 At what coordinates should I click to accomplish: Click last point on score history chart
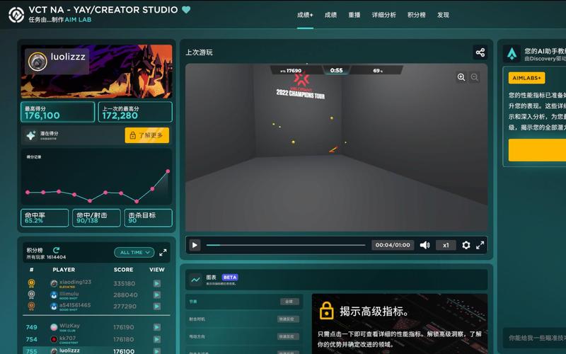coord(168,171)
